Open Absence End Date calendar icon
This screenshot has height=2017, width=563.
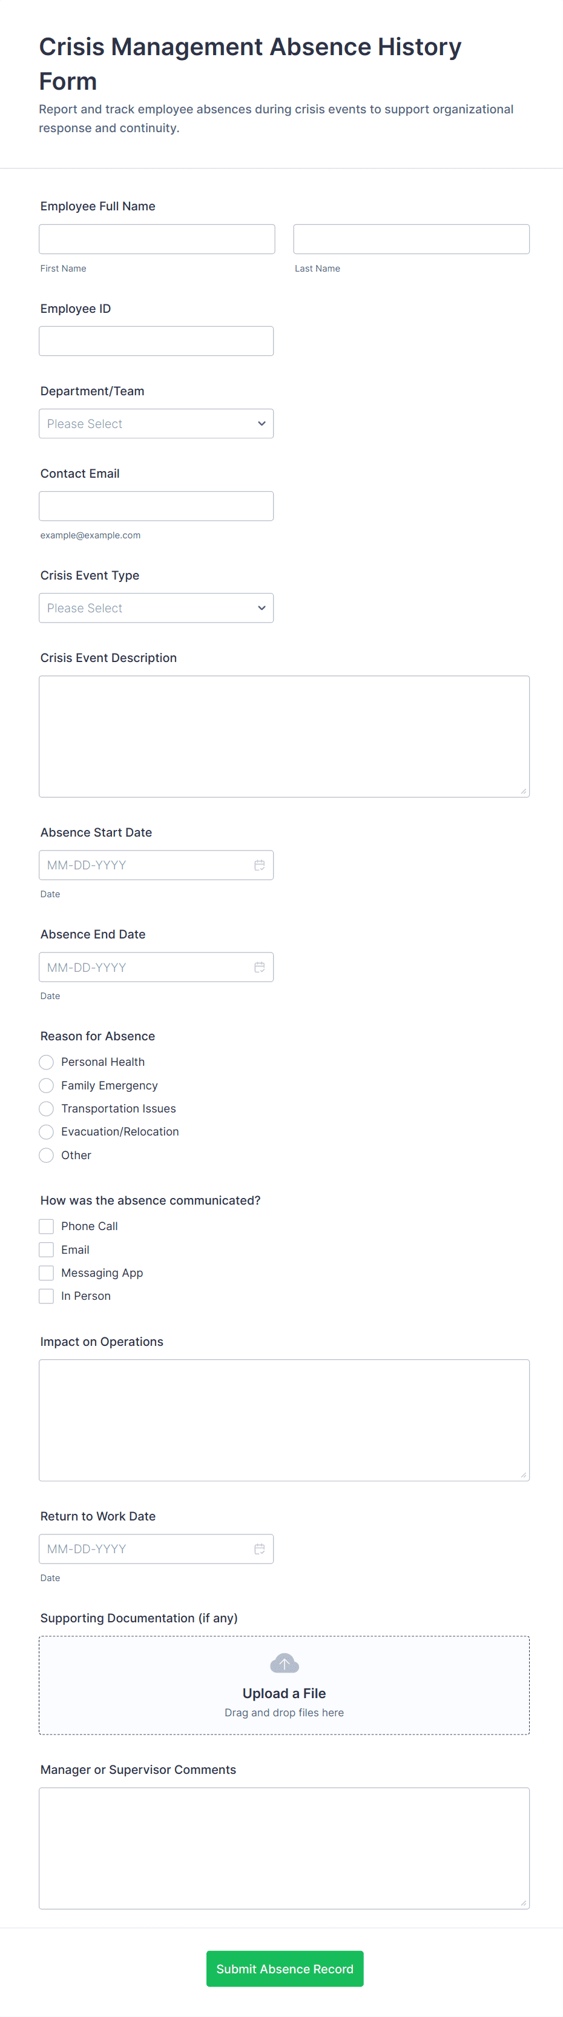259,967
